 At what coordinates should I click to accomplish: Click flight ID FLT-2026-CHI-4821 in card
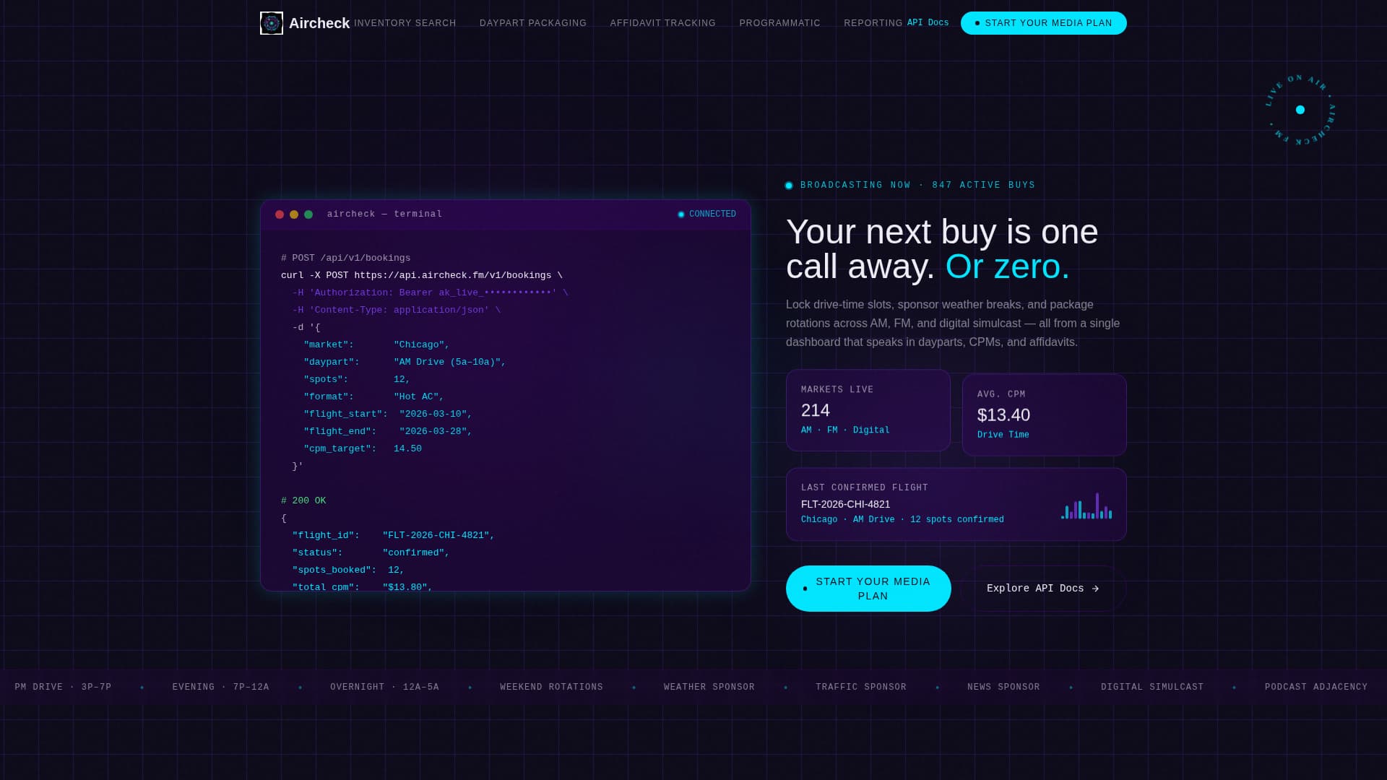pyautogui.click(x=846, y=504)
